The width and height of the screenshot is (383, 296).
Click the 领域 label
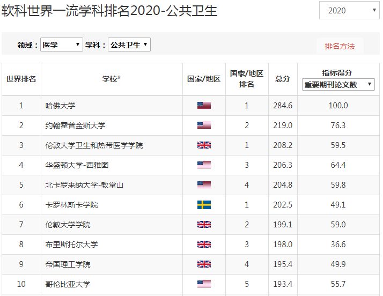click(x=27, y=45)
